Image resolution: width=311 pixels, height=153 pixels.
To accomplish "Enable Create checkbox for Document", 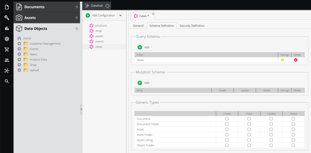I will click(x=227, y=119).
